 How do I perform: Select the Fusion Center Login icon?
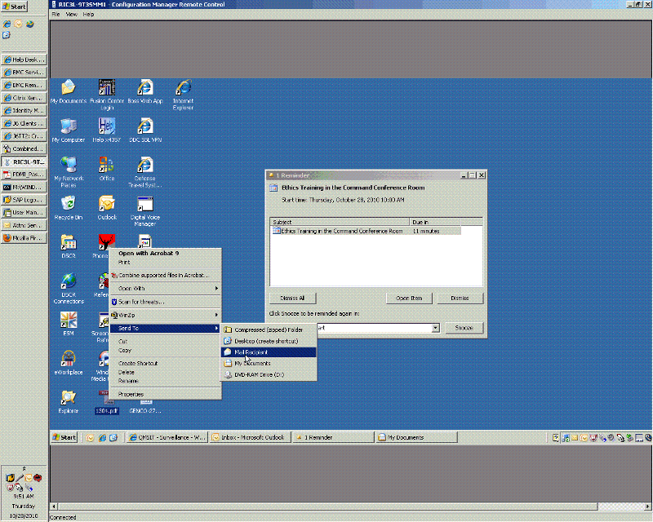point(106,88)
